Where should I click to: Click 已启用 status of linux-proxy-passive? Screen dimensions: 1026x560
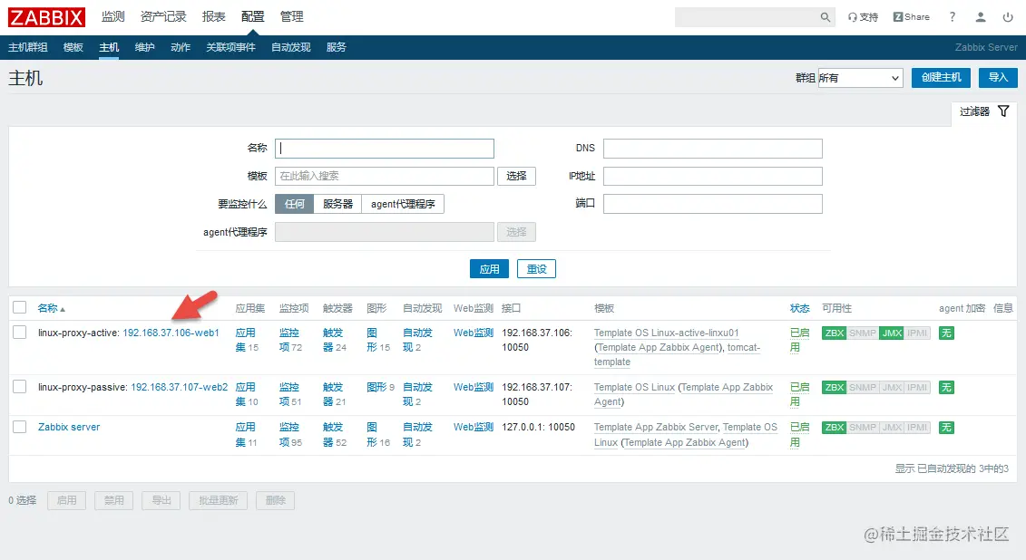coord(799,394)
